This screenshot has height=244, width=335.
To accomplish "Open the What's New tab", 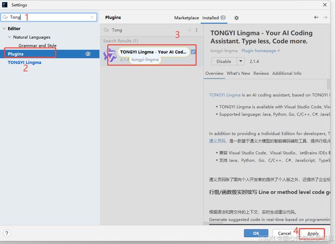I will (x=238, y=73).
